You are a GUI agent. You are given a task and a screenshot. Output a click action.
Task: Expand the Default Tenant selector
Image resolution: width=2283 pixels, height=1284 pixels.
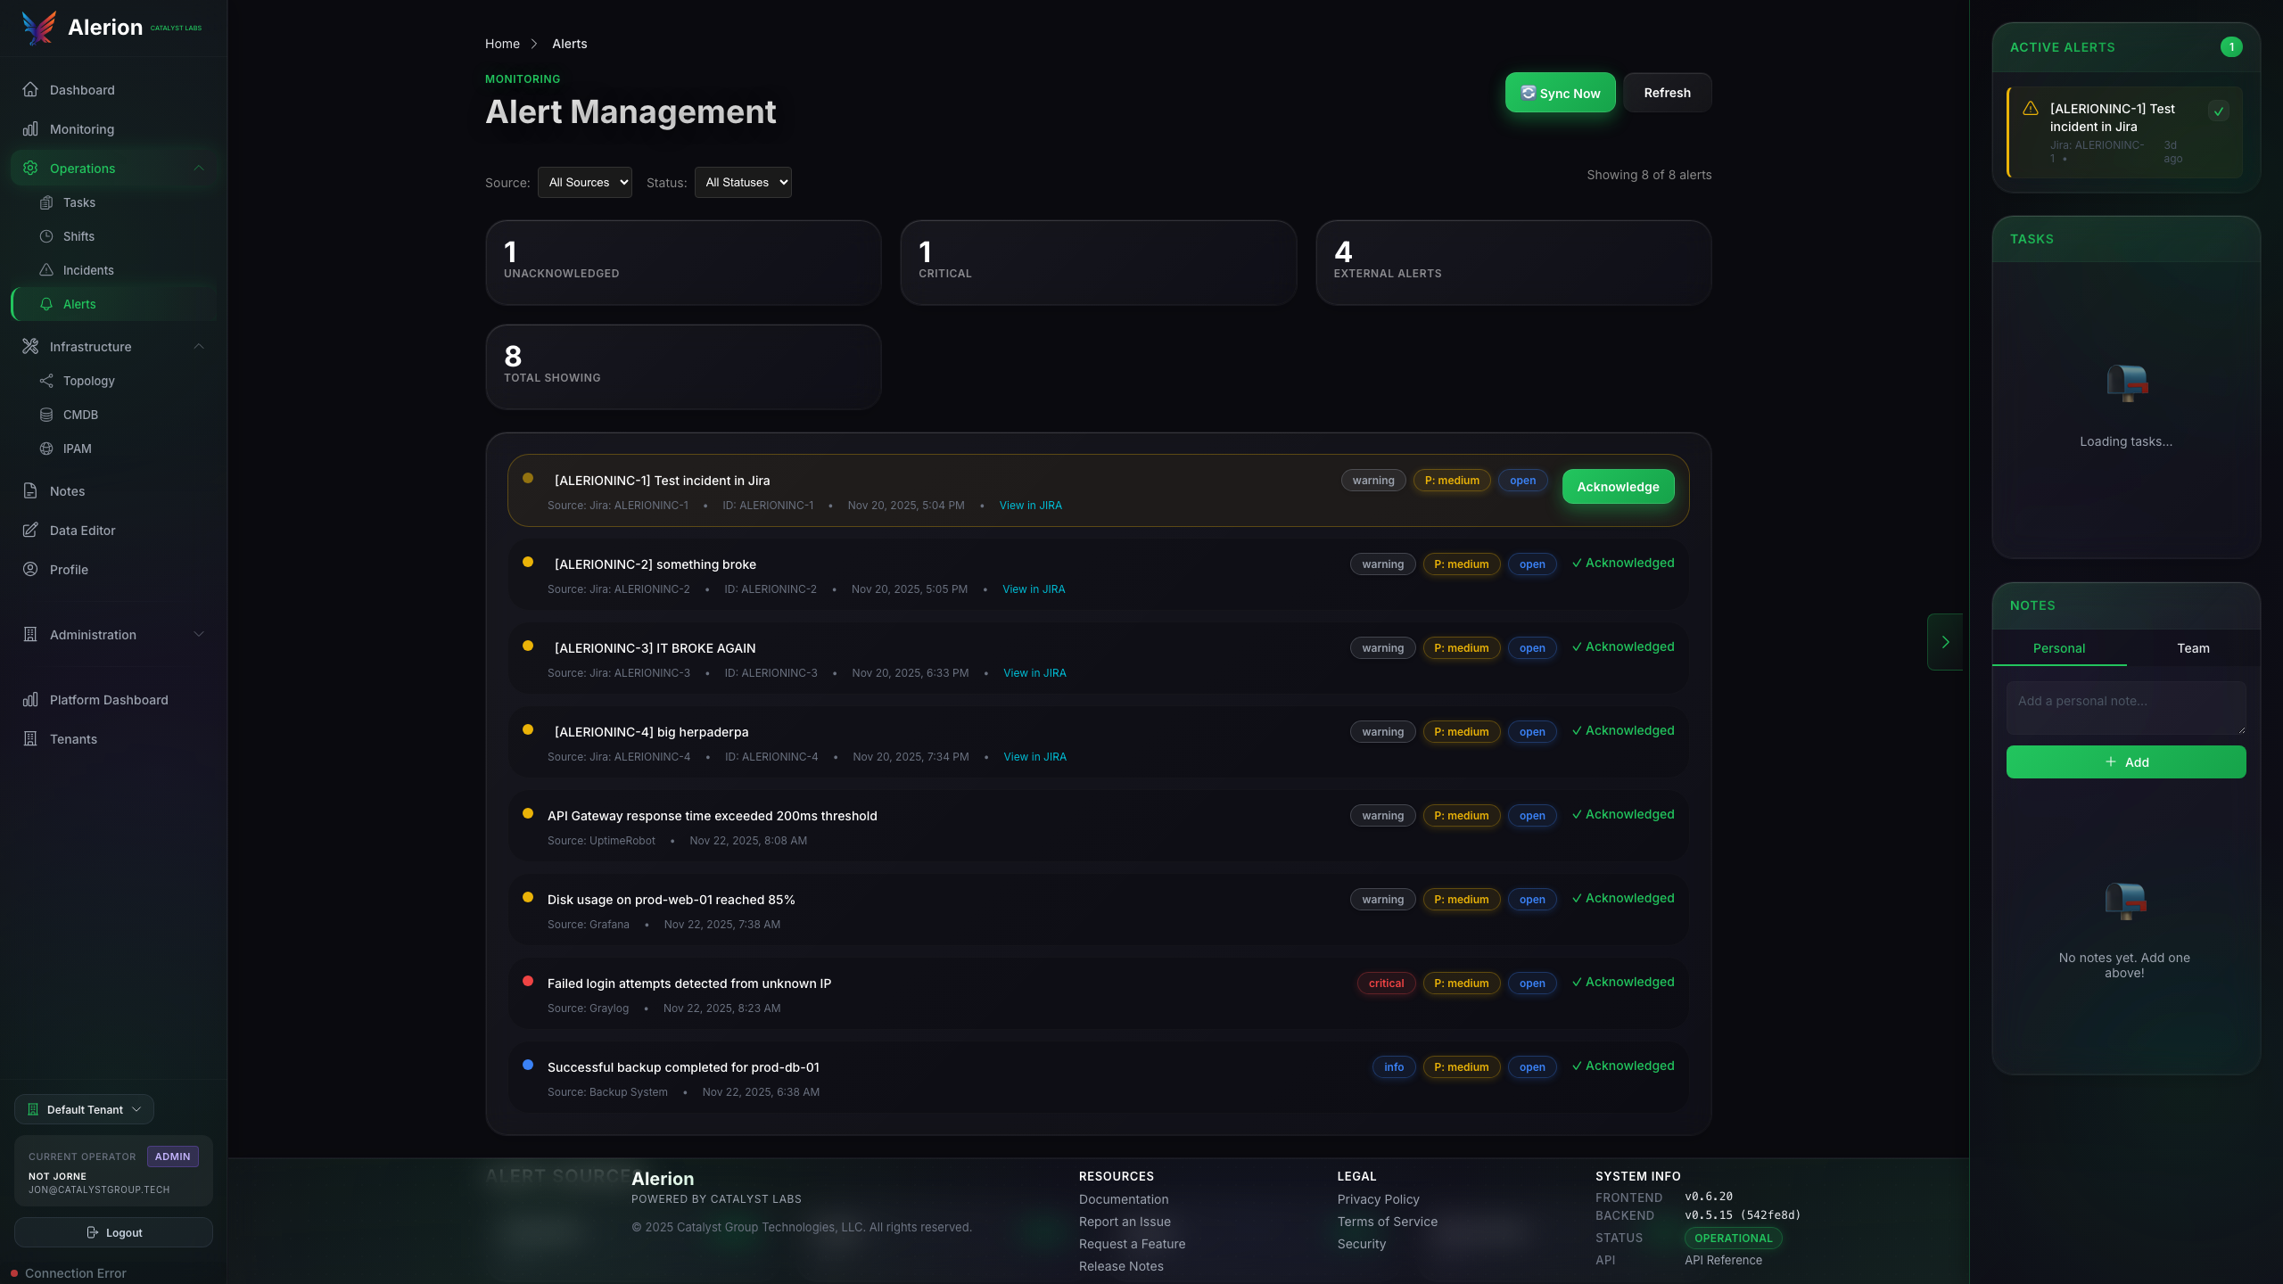click(x=85, y=1109)
